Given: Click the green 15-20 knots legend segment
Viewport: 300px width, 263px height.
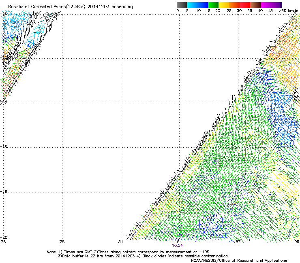Looking at the screenshot, I should pyautogui.click(x=213, y=5).
